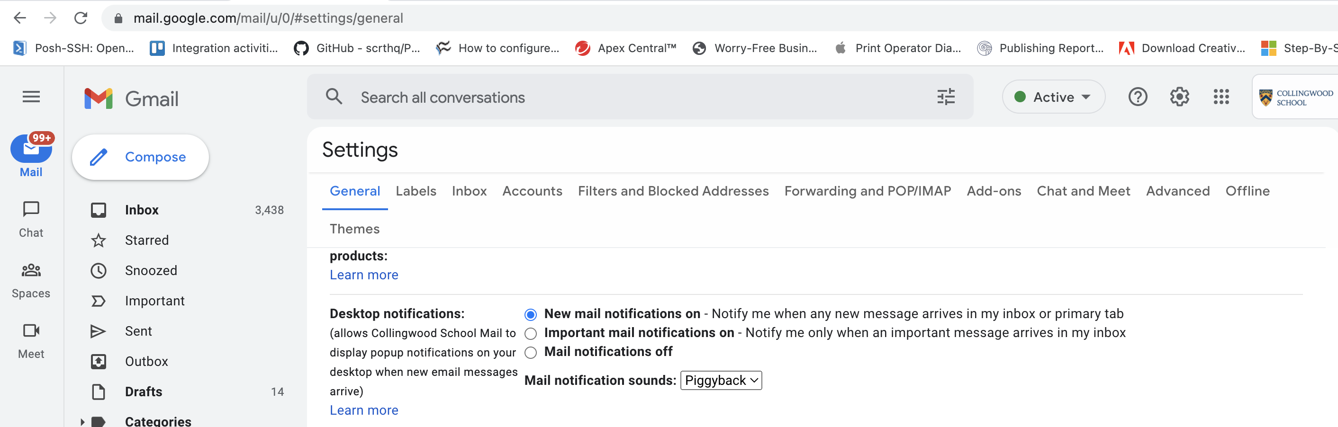Open Forwarding and POP/IMAP tab

coord(868,191)
